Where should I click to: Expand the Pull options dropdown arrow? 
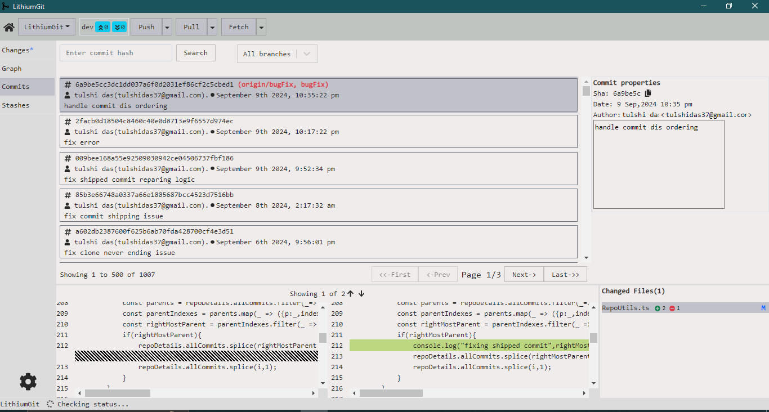(x=212, y=27)
